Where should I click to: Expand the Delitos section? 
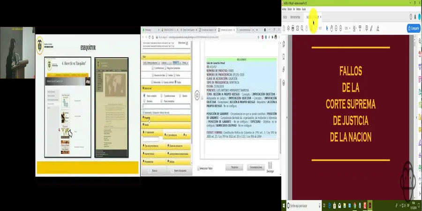click(179, 162)
